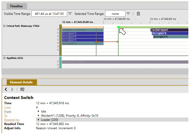Click the Readied by link
The height and width of the screenshot is (136, 193).
(x=12, y=120)
